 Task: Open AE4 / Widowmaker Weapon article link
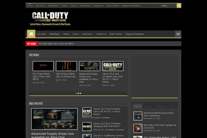160,137
